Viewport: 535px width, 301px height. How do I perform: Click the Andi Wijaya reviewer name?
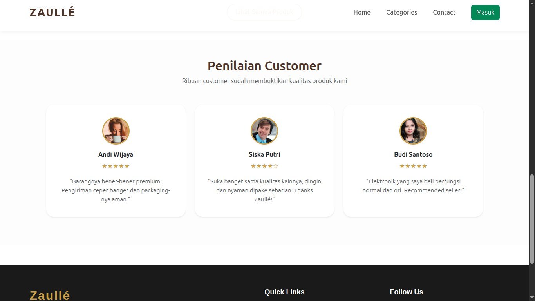click(116, 154)
